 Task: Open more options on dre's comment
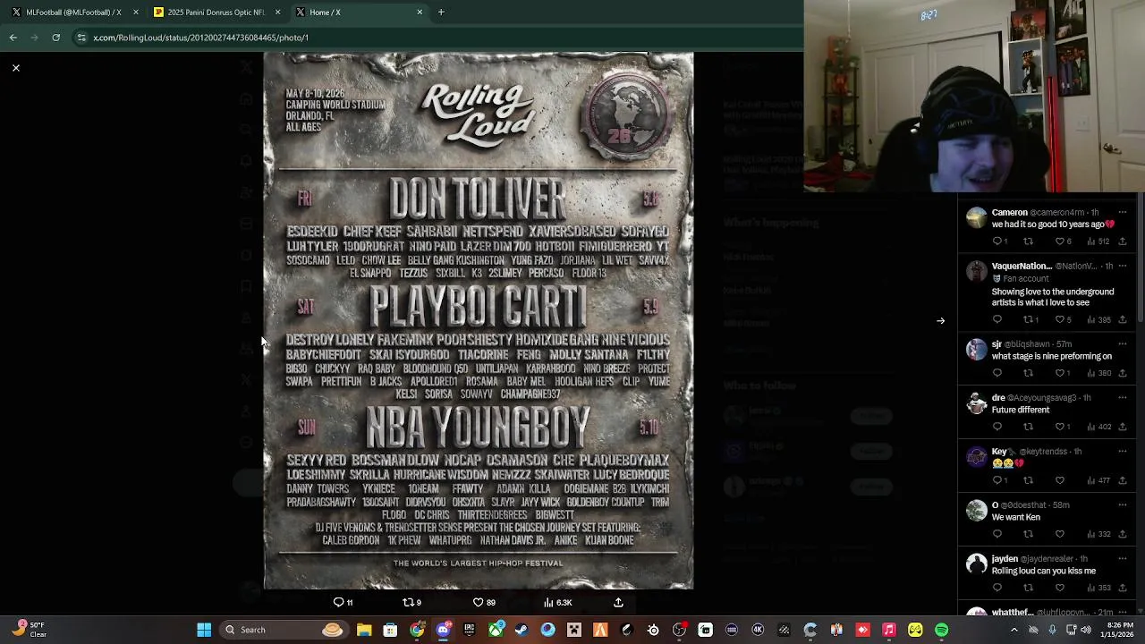pos(1123,398)
